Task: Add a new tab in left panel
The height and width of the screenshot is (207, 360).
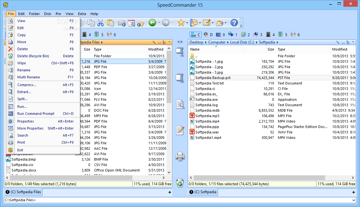Action: [x=170, y=192]
